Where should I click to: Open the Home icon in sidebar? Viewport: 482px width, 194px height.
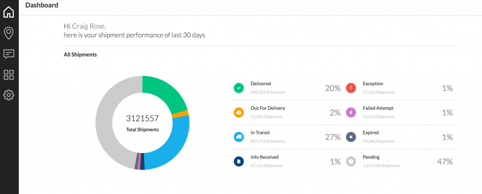tap(8, 12)
